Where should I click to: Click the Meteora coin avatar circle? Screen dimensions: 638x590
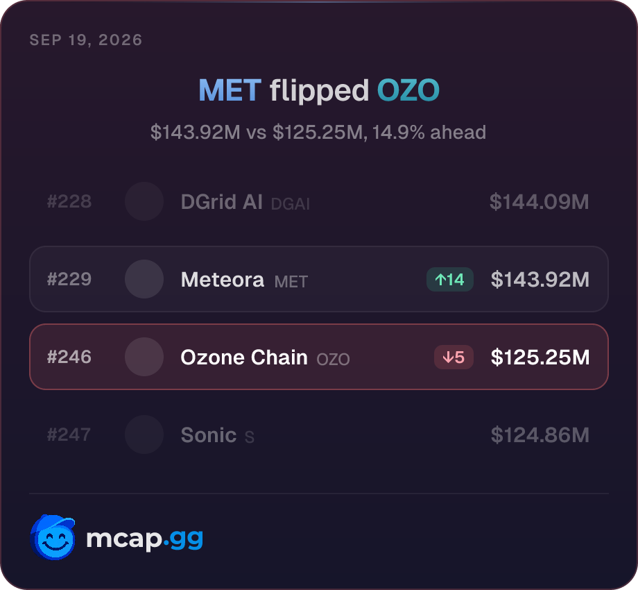(x=144, y=279)
